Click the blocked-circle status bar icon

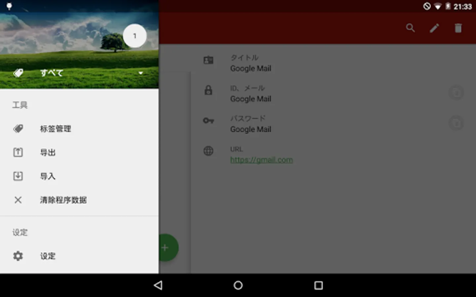tap(427, 6)
